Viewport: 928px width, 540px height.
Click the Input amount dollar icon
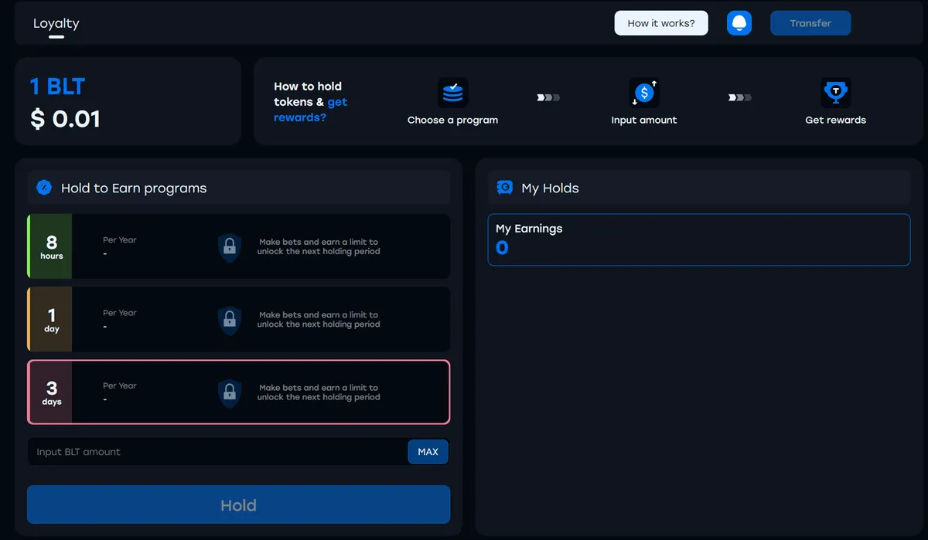click(x=644, y=93)
